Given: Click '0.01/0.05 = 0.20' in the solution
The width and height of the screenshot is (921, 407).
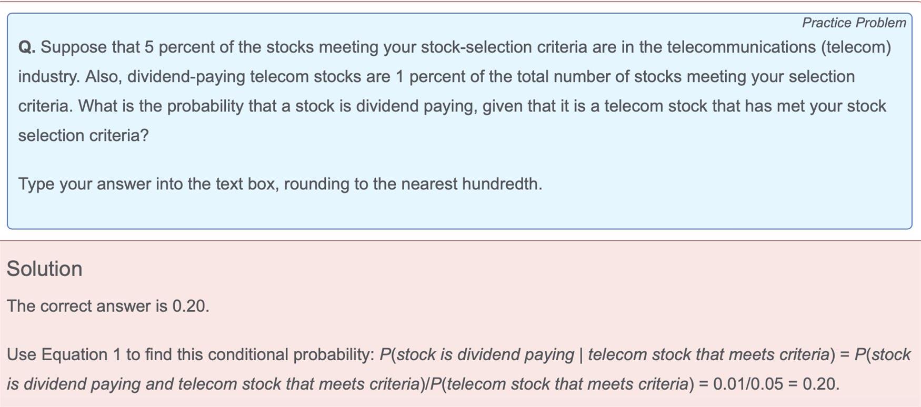Looking at the screenshot, I should pos(775,384).
